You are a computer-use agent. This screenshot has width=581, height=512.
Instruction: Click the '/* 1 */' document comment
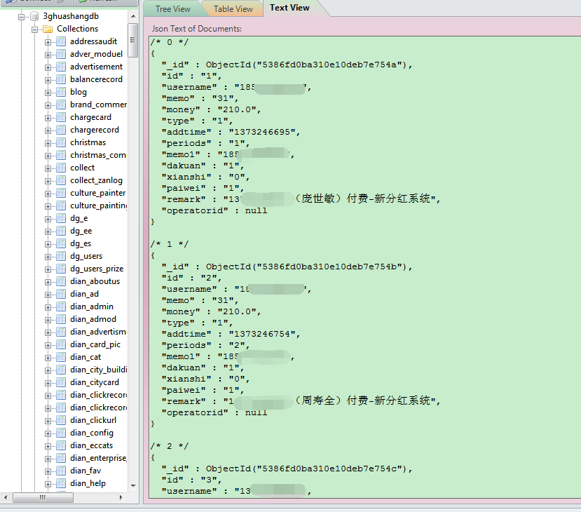pos(170,244)
